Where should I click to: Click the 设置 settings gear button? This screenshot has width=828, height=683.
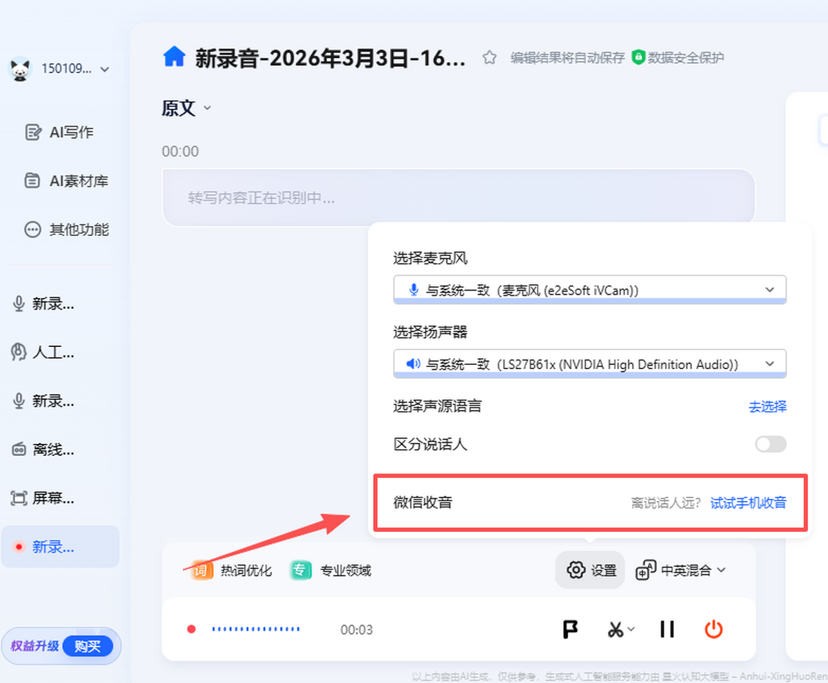tap(591, 571)
